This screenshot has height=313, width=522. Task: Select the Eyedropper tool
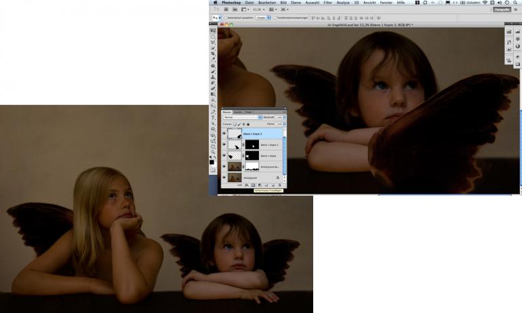(x=213, y=58)
